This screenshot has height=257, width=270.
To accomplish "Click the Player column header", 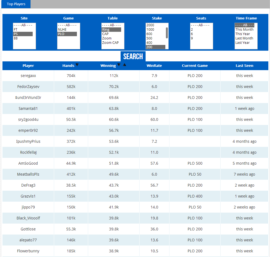I will (28, 66).
